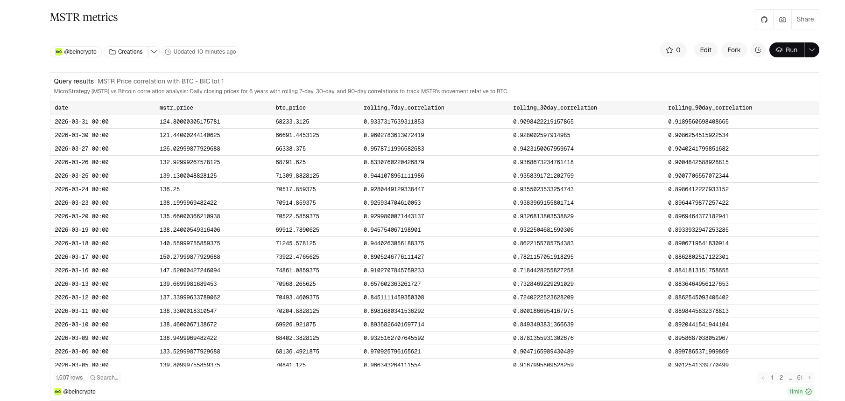This screenshot has height=401, width=845.
Task: Select page 1 in pagination
Action: pyautogui.click(x=772, y=378)
